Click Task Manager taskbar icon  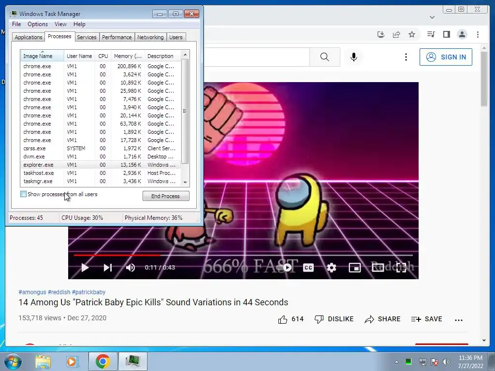click(132, 361)
